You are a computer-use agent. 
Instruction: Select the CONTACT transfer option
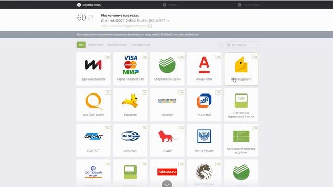[94, 140]
